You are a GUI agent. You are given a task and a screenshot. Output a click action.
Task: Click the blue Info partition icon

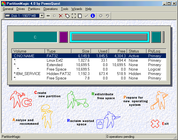[93, 16]
